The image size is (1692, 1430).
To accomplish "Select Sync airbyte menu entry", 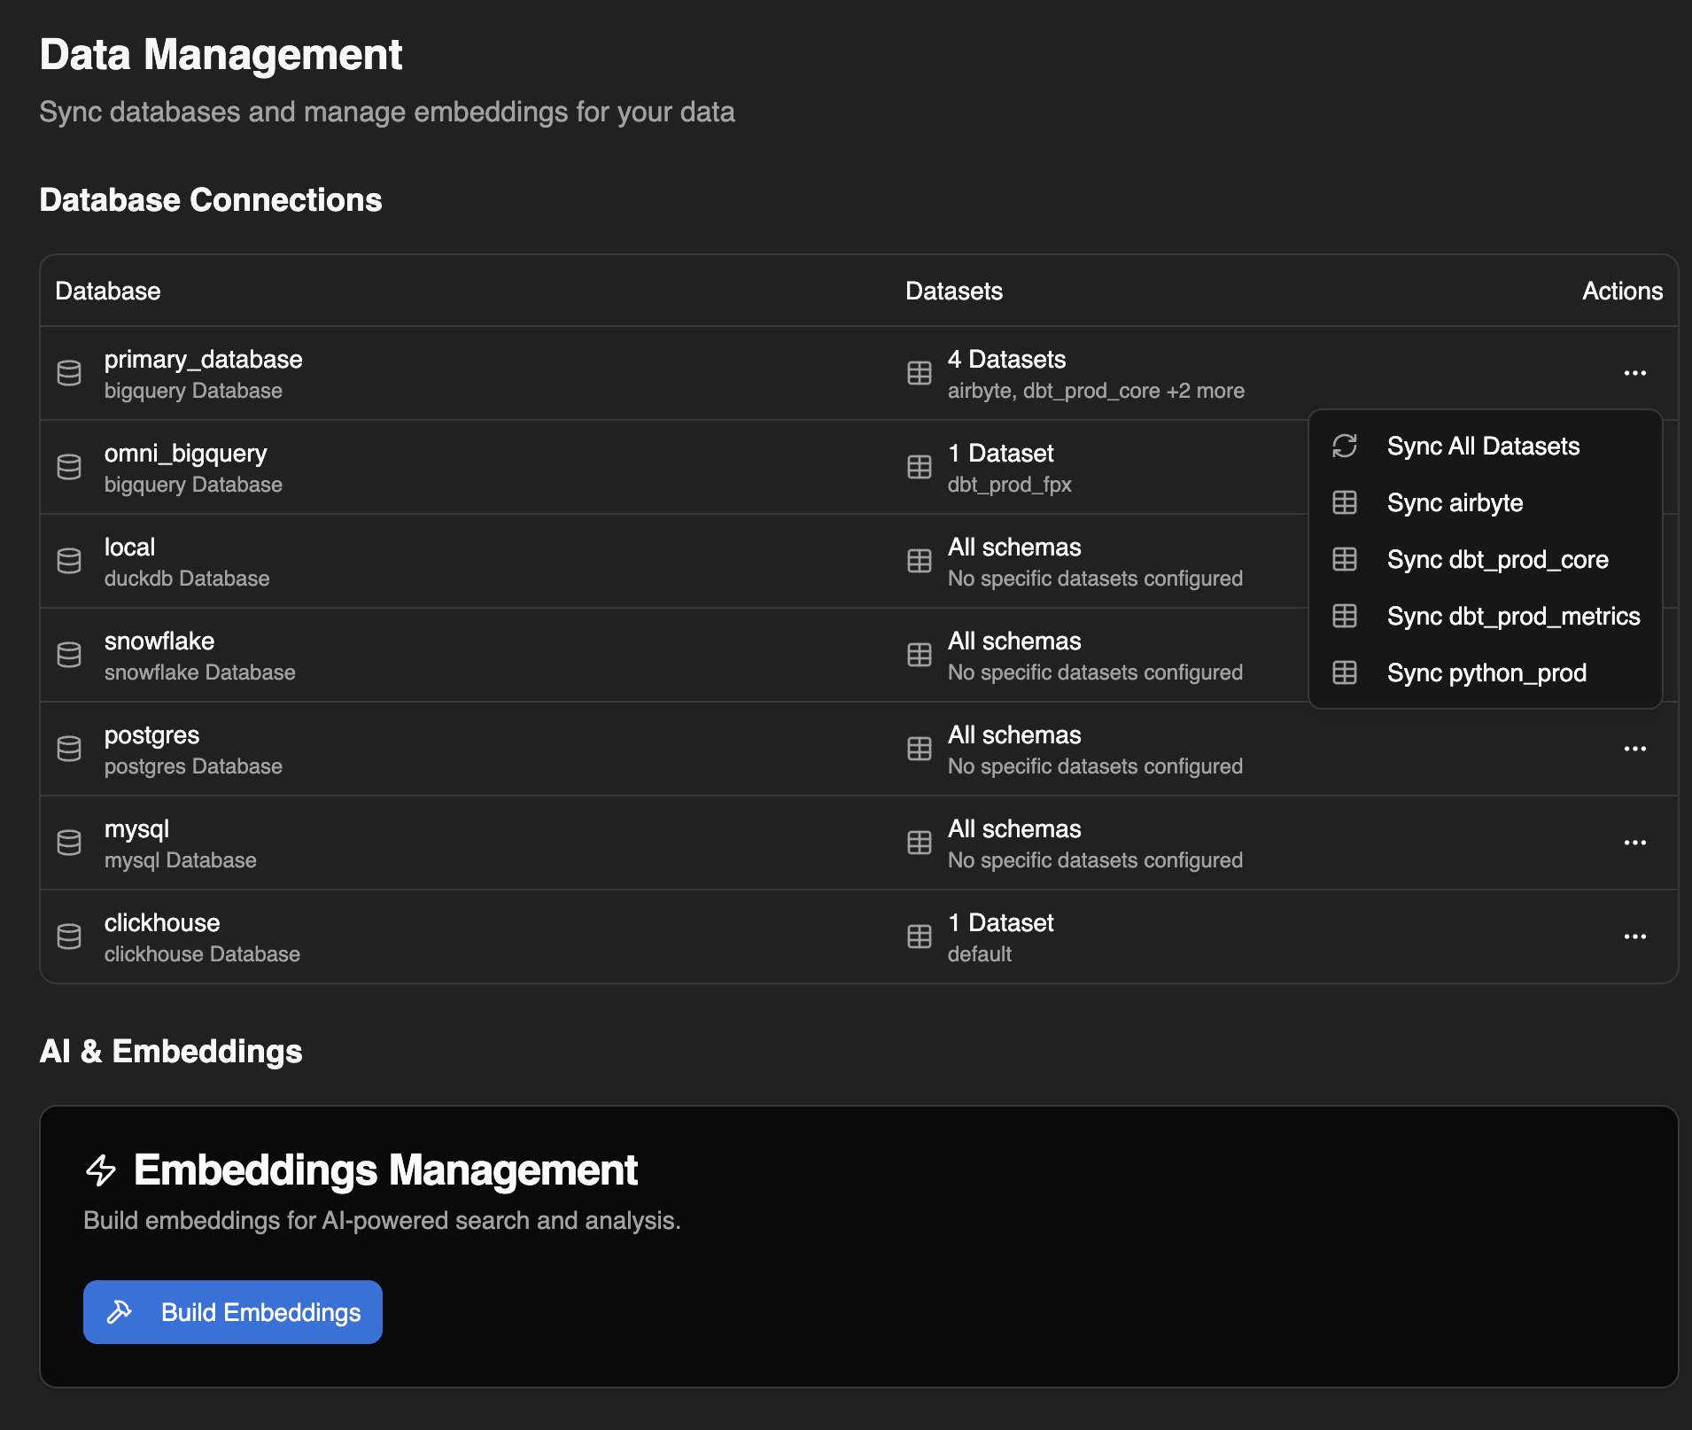I will [1485, 502].
